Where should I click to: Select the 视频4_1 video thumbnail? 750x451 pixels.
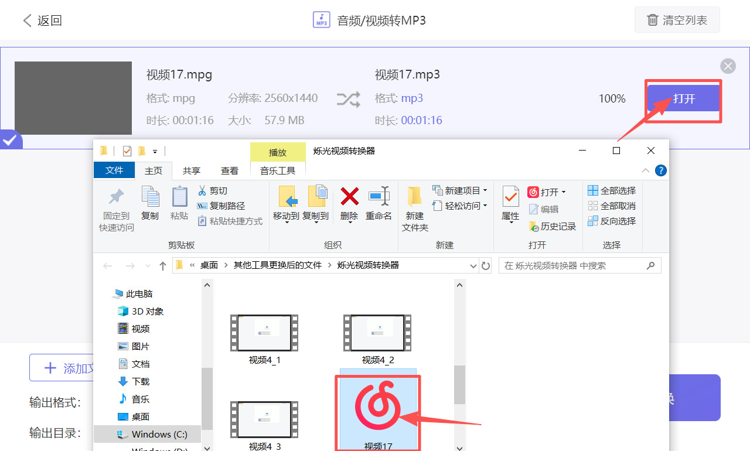pos(264,333)
